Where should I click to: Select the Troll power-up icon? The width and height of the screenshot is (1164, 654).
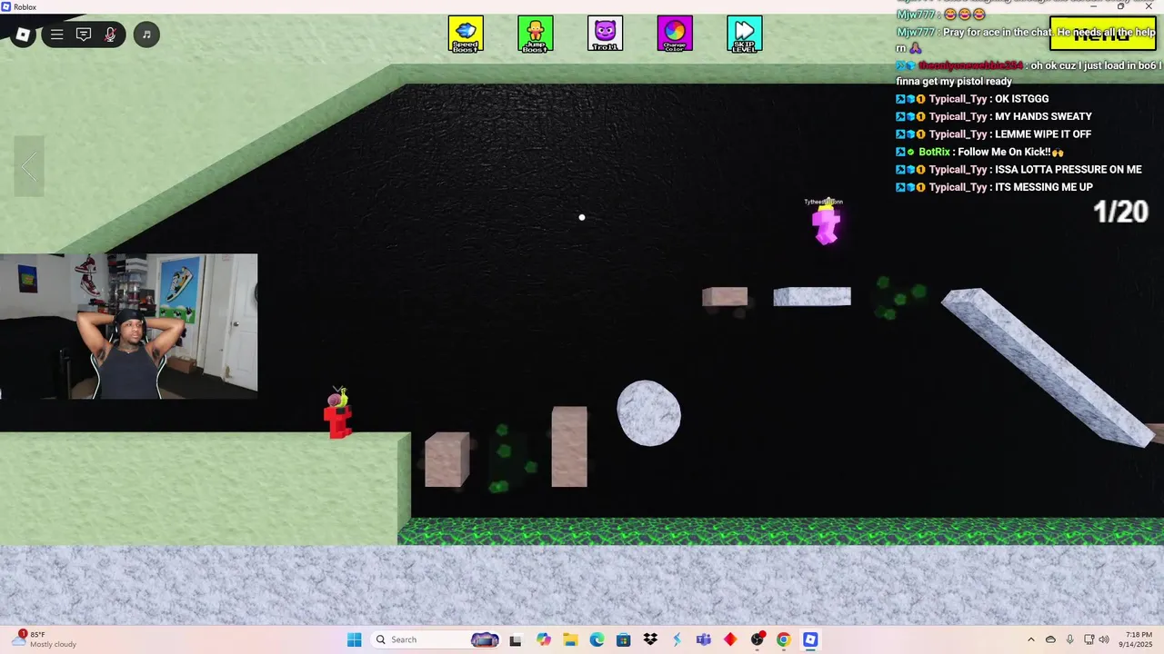pyautogui.click(x=606, y=34)
